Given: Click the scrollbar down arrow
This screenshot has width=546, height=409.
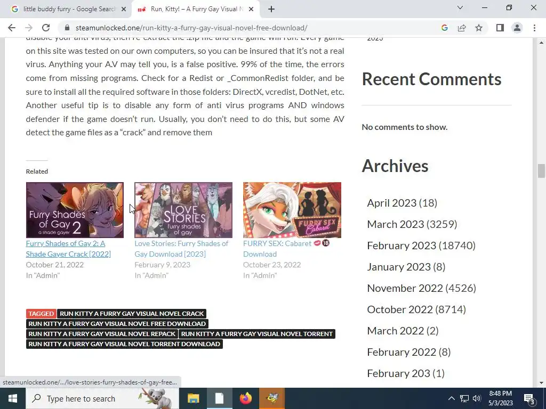Looking at the screenshot, I should (541, 383).
